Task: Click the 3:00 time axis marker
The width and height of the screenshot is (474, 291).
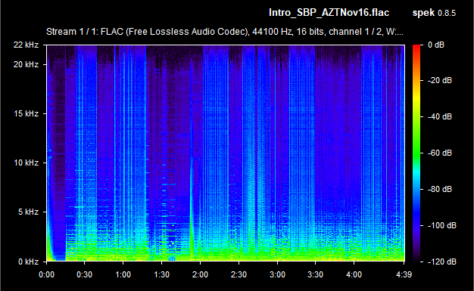Action: click(x=277, y=274)
